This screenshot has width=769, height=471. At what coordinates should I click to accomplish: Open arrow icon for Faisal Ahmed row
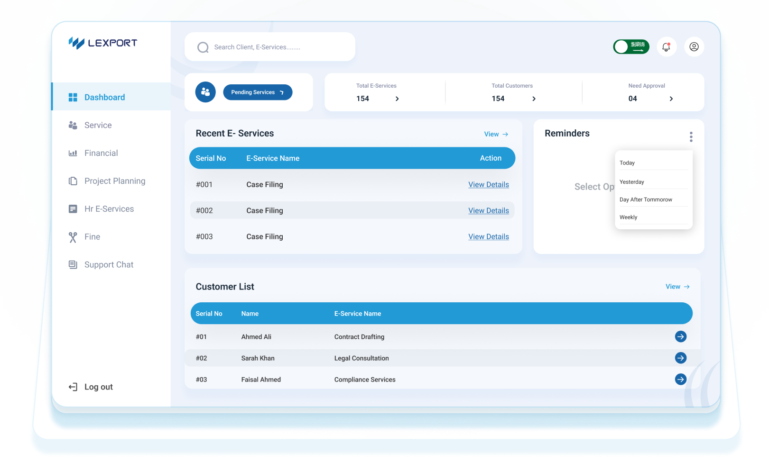[x=680, y=380]
